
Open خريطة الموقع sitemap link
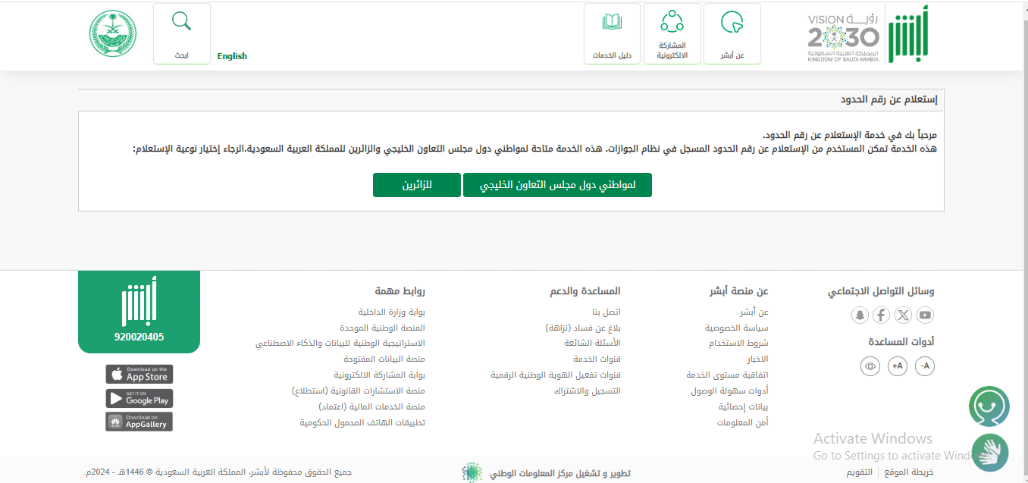pyautogui.click(x=909, y=472)
